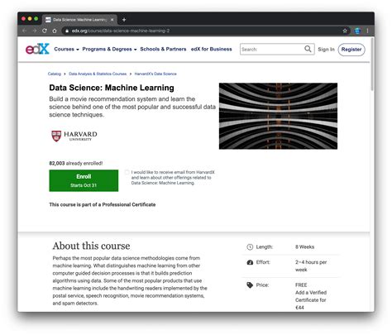Viewport: 392px width, 335px height.
Task: Click the browser address bar URL
Action: 121,31
